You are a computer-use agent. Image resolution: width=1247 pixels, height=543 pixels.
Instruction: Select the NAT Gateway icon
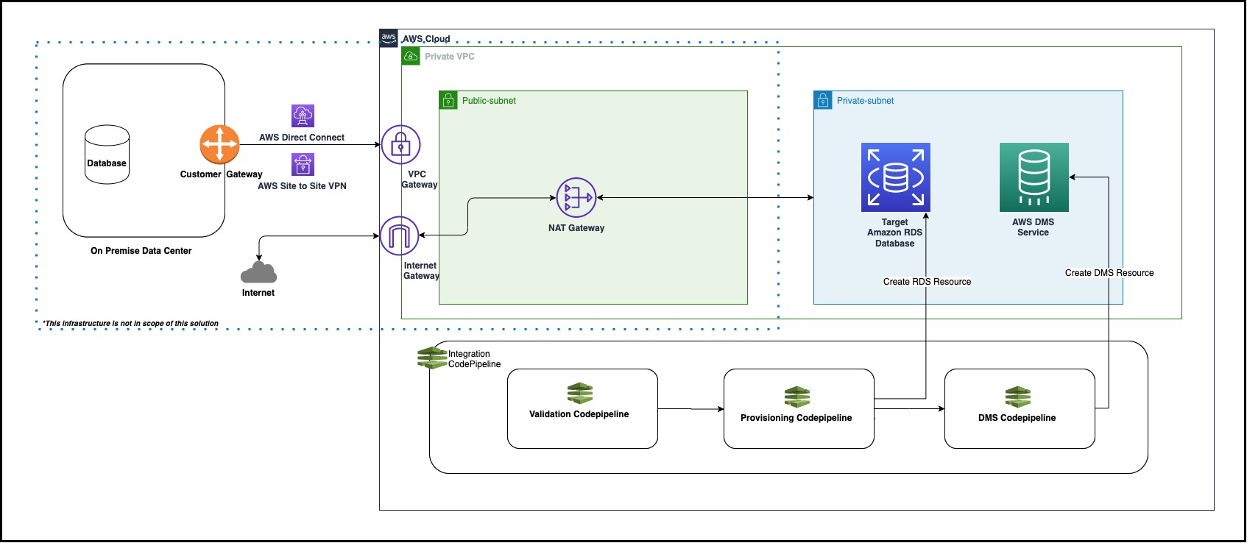click(576, 198)
